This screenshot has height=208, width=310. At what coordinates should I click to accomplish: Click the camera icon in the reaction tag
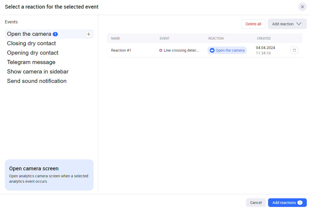coord(212,50)
